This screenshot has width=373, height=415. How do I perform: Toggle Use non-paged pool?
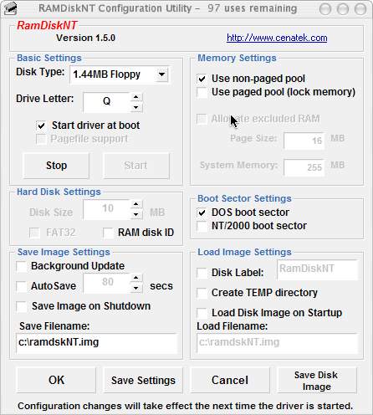[202, 79]
